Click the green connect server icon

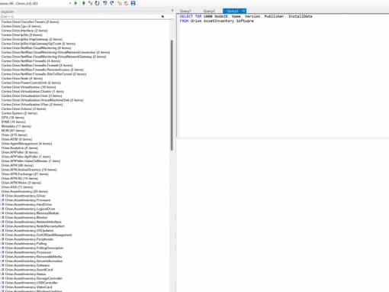click(84, 3)
